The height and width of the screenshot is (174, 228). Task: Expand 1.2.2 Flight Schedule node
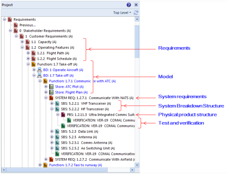pyautogui.click(x=28, y=58)
